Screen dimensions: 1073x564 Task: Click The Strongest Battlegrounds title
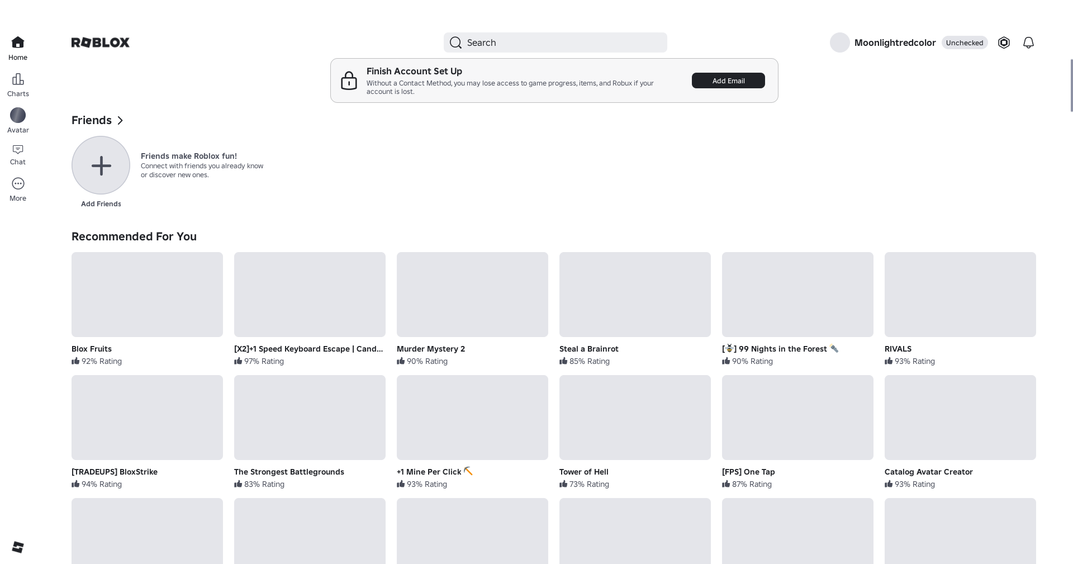(289, 472)
